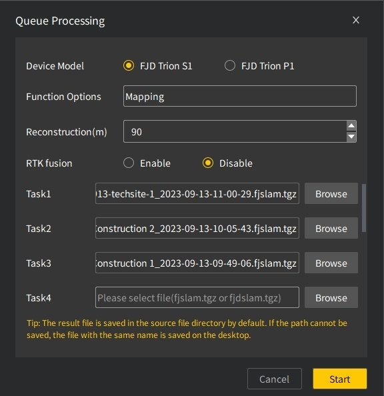The image size is (384, 396).
Task: Open the Function Options Mapping dropdown
Action: point(240,96)
